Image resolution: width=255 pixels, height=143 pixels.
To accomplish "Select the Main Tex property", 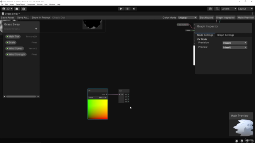I will [x=13, y=37].
